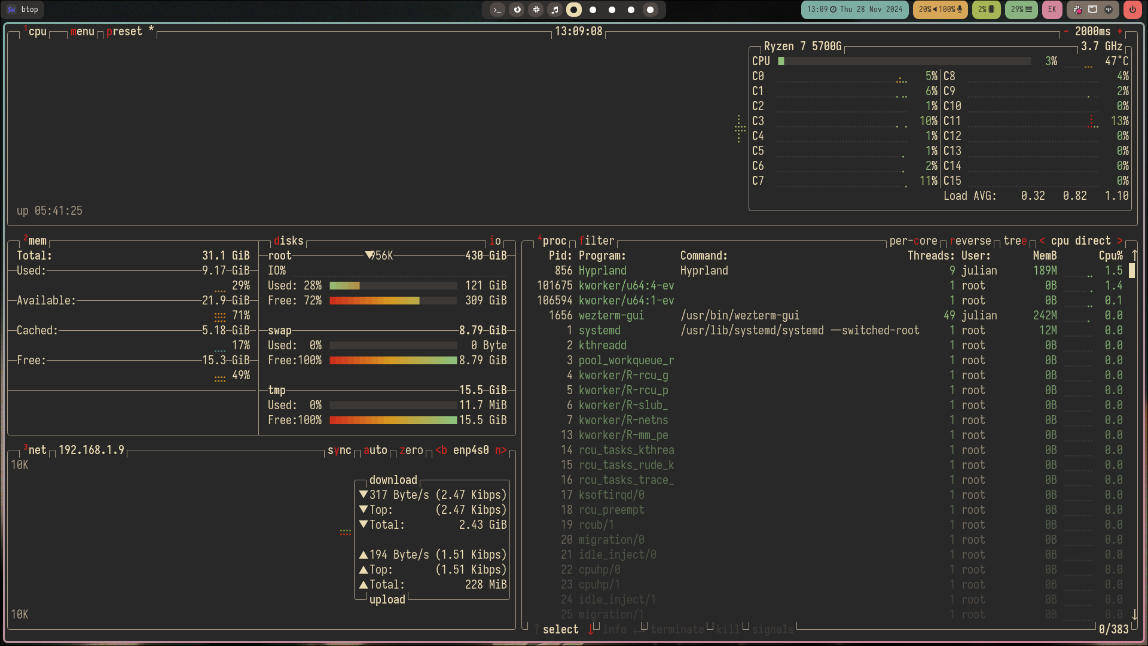Toggle the disks view label
Screen dimensions: 1148x646
point(289,240)
